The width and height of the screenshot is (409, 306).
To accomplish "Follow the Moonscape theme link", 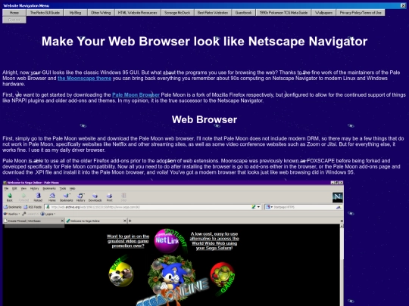I will tap(85, 78).
